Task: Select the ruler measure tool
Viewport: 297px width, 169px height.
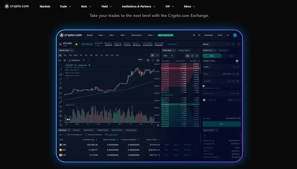Action: (x=60, y=102)
